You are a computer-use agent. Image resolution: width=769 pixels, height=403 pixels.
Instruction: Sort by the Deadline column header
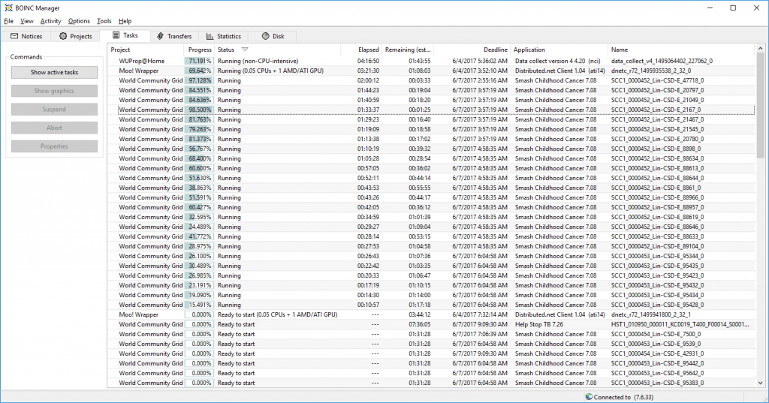[472, 50]
